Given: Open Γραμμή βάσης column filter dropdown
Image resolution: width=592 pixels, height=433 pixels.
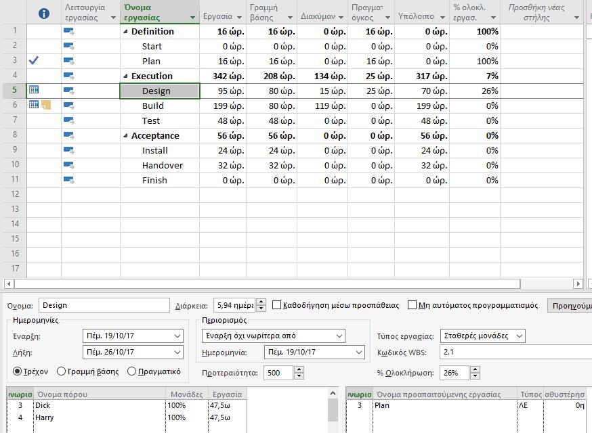Looking at the screenshot, I should coord(290,18).
